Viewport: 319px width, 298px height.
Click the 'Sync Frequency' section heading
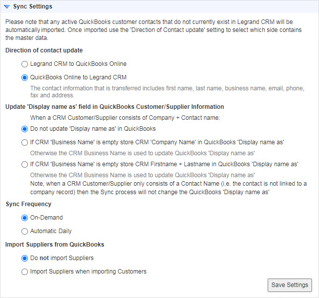[x=28, y=204]
